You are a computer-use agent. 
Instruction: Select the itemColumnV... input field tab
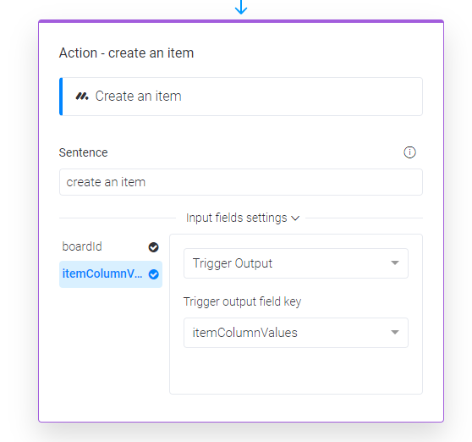pos(111,274)
